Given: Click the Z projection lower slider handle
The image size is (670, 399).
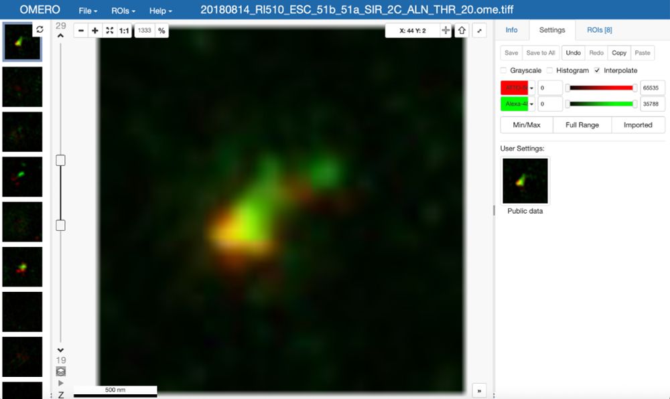Looking at the screenshot, I should (x=61, y=226).
